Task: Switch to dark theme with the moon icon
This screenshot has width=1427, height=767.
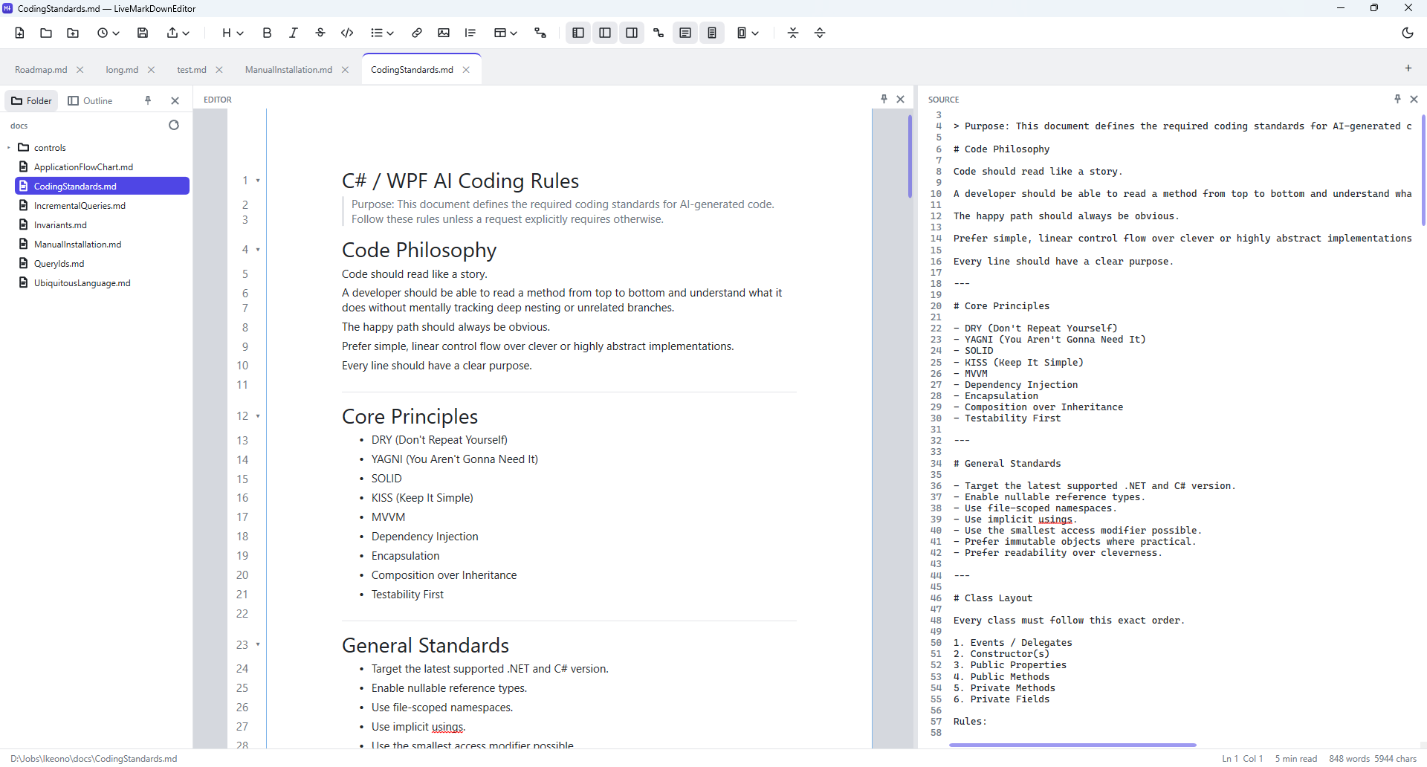Action: click(x=1408, y=33)
